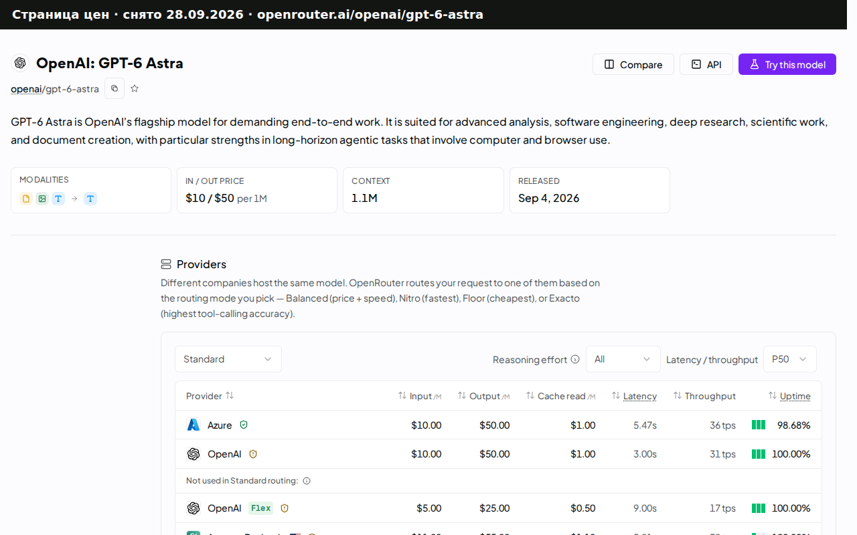Follow the openai author link

tap(26, 89)
